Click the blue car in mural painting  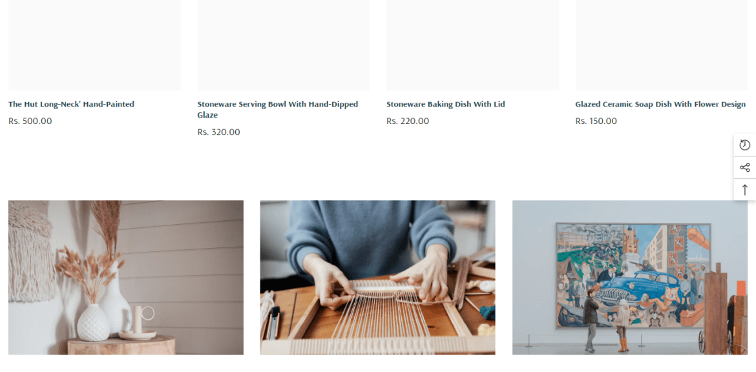(x=629, y=286)
